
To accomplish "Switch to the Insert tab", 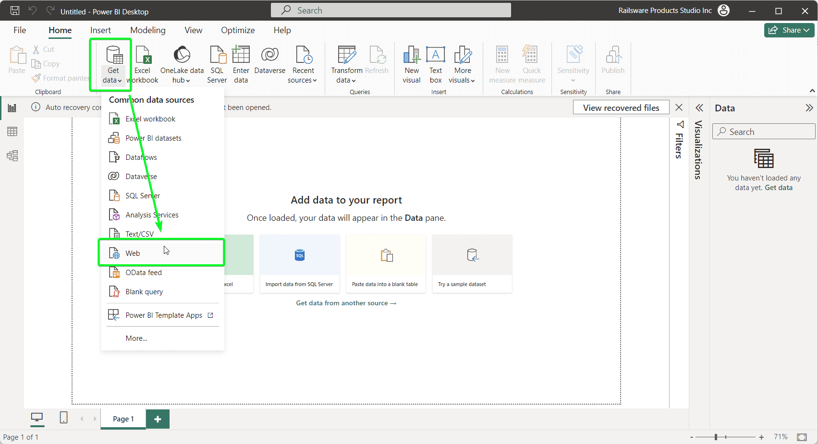I will coord(100,30).
